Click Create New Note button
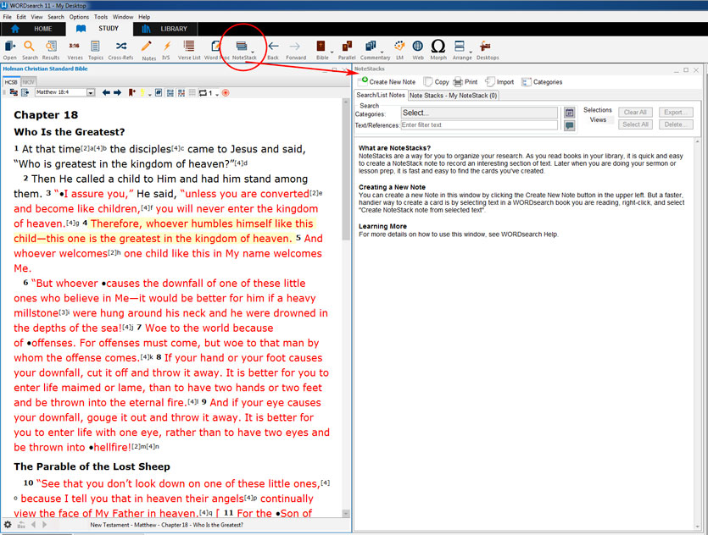Image resolution: width=708 pixels, height=535 pixels. pyautogui.click(x=387, y=81)
